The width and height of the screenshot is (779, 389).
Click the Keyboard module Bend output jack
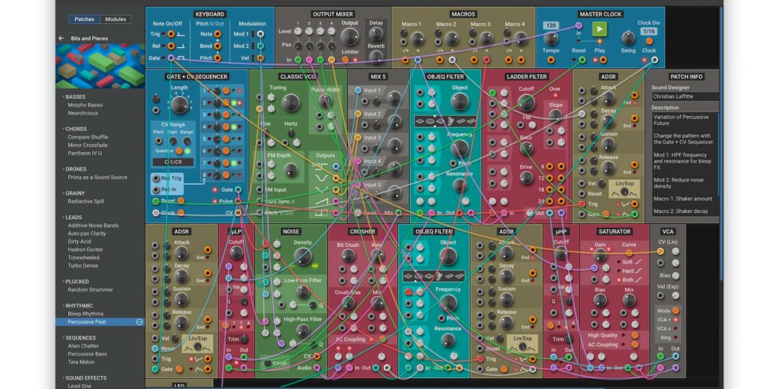click(217, 46)
